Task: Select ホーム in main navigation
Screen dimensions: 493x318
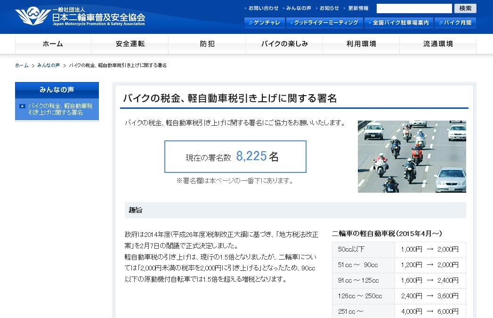Action: pos(53,44)
